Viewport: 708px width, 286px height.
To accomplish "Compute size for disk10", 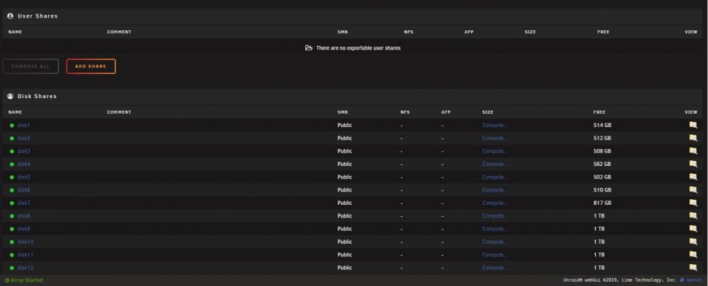I will (x=494, y=242).
